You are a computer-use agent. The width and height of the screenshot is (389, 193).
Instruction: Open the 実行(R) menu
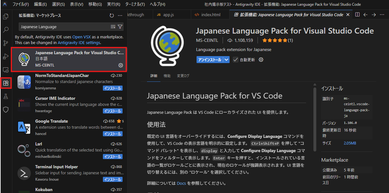coord(113,4)
